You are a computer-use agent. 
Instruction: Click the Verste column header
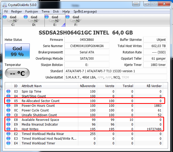106,86
